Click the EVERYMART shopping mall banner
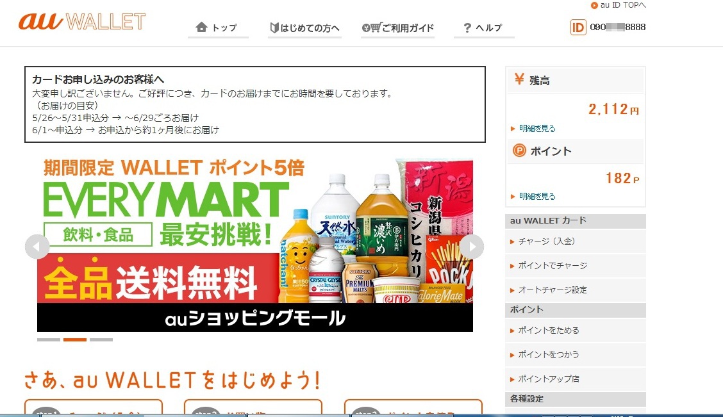 pyautogui.click(x=255, y=245)
